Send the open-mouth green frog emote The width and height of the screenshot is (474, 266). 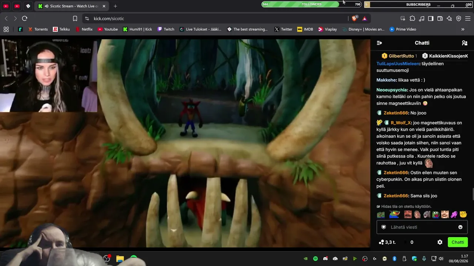436,215
